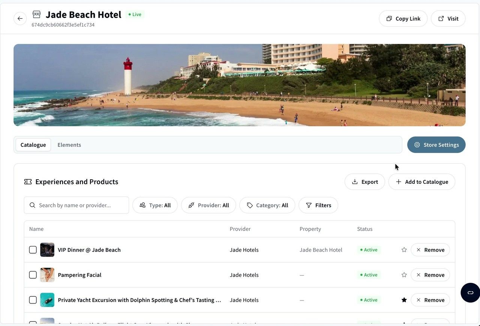Favorite VIP Dinner @ Jade Beach star
480x326 pixels.
pos(404,250)
